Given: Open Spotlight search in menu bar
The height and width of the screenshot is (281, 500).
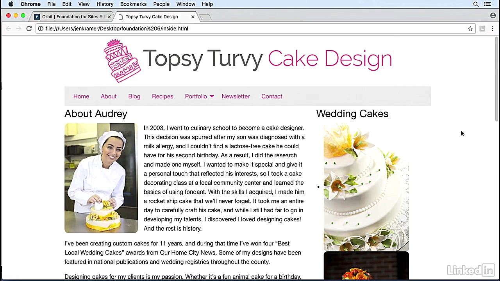Looking at the screenshot, I should (x=476, y=4).
